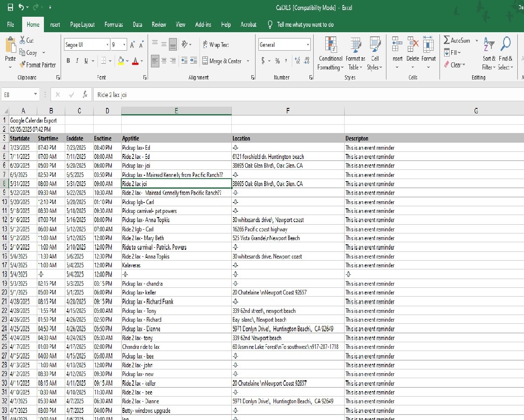Click the Save icon in the title bar

(x=10, y=7)
